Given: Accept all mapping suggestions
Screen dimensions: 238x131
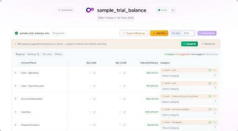Looking at the screenshot, I should click(x=189, y=44).
